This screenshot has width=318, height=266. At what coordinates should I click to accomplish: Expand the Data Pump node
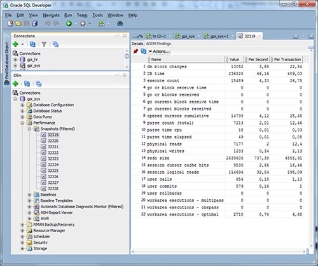point(22,117)
